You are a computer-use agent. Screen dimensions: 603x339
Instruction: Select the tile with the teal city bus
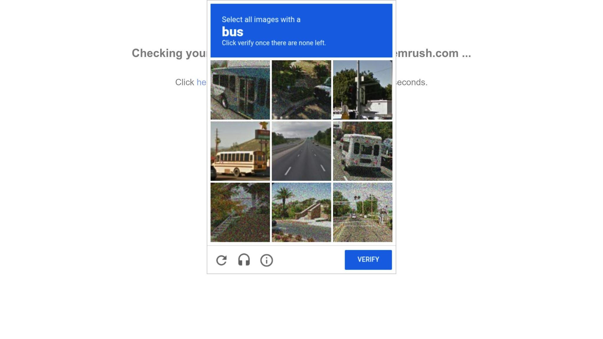[240, 90]
